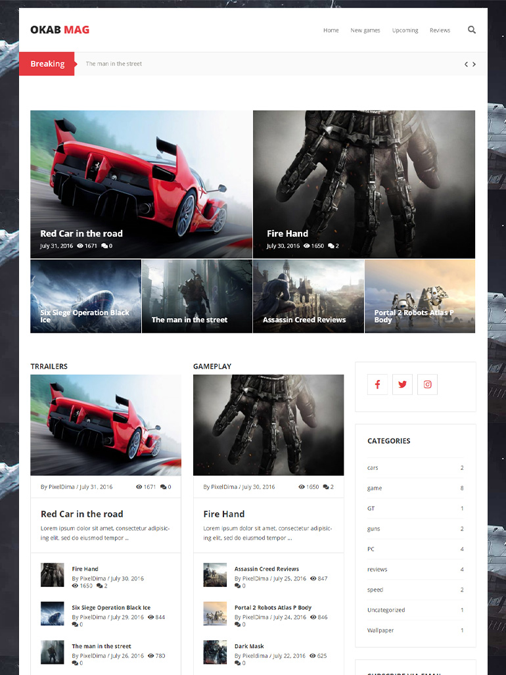Click comment icon on Trailers Red Car meta

pyautogui.click(x=163, y=487)
